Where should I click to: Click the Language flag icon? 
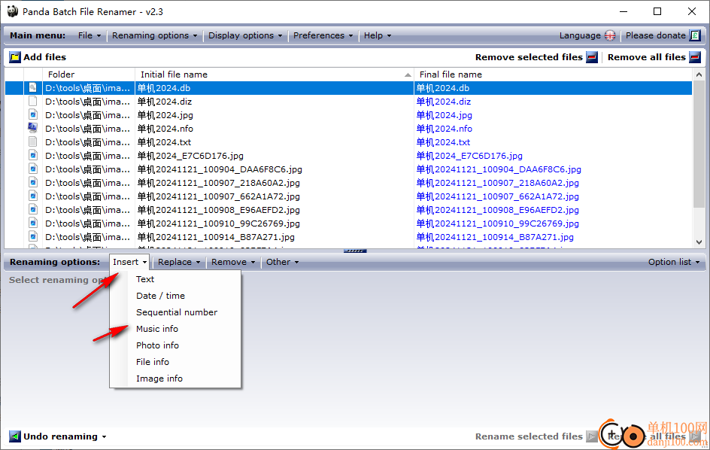point(610,35)
